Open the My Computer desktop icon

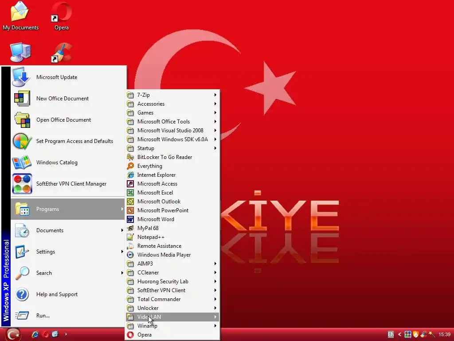20,52
